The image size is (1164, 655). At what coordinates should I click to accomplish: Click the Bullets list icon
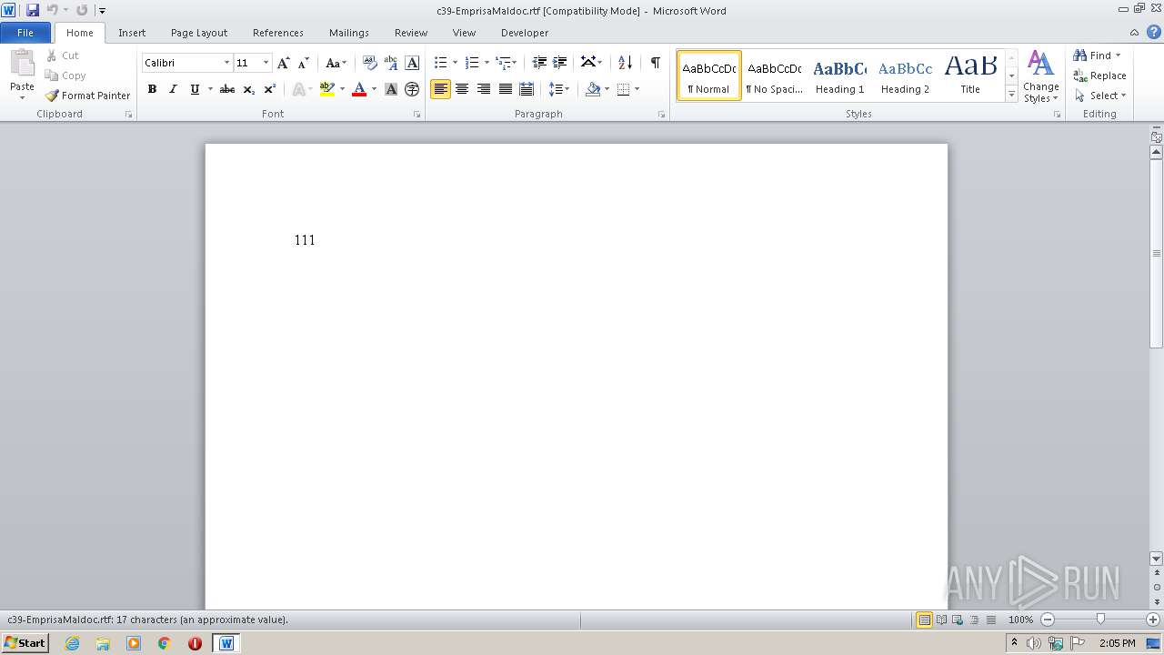[x=440, y=63]
